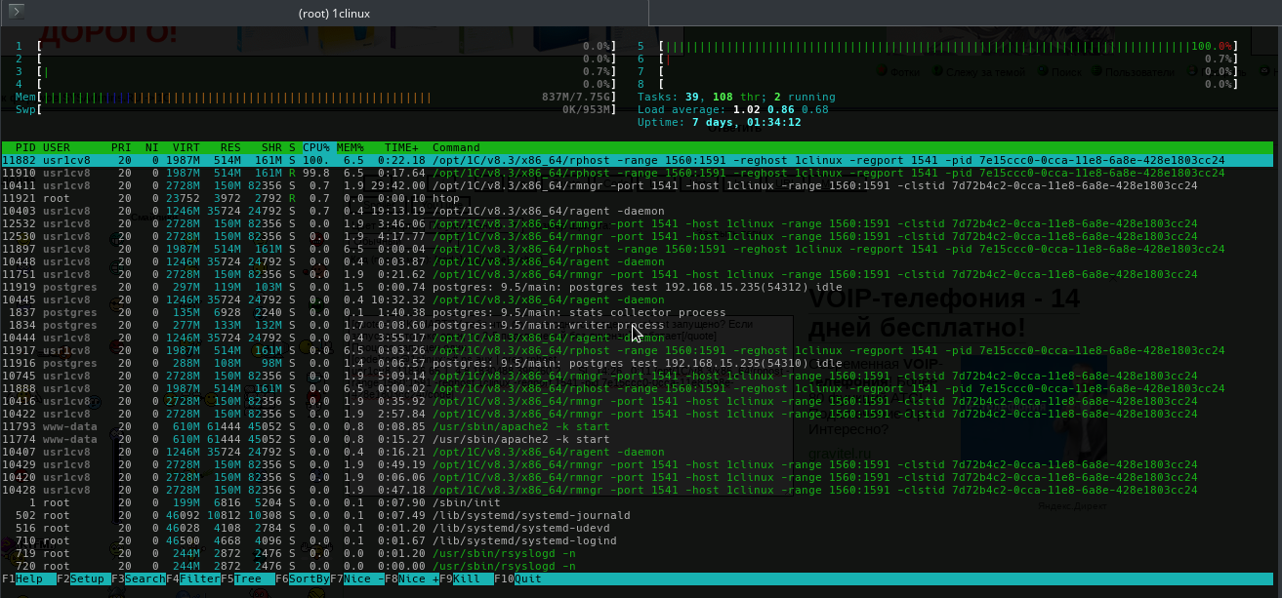Image resolution: width=1282 pixels, height=598 pixels.
Task: Select rsyslogd row PID 720
Action: click(x=638, y=566)
